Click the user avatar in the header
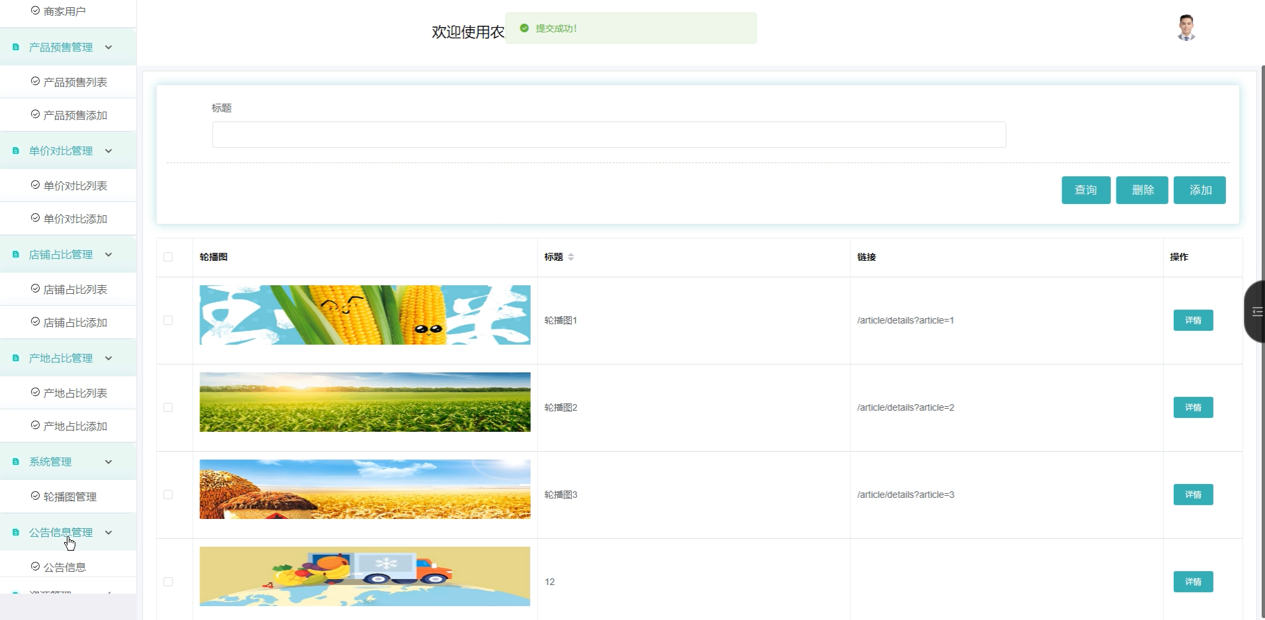Image resolution: width=1265 pixels, height=620 pixels. pyautogui.click(x=1186, y=28)
